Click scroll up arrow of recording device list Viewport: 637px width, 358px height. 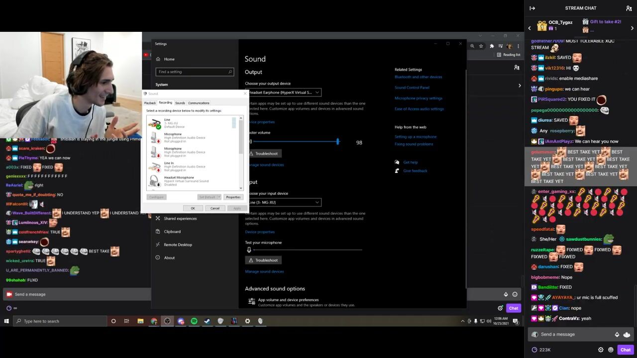coord(241,118)
